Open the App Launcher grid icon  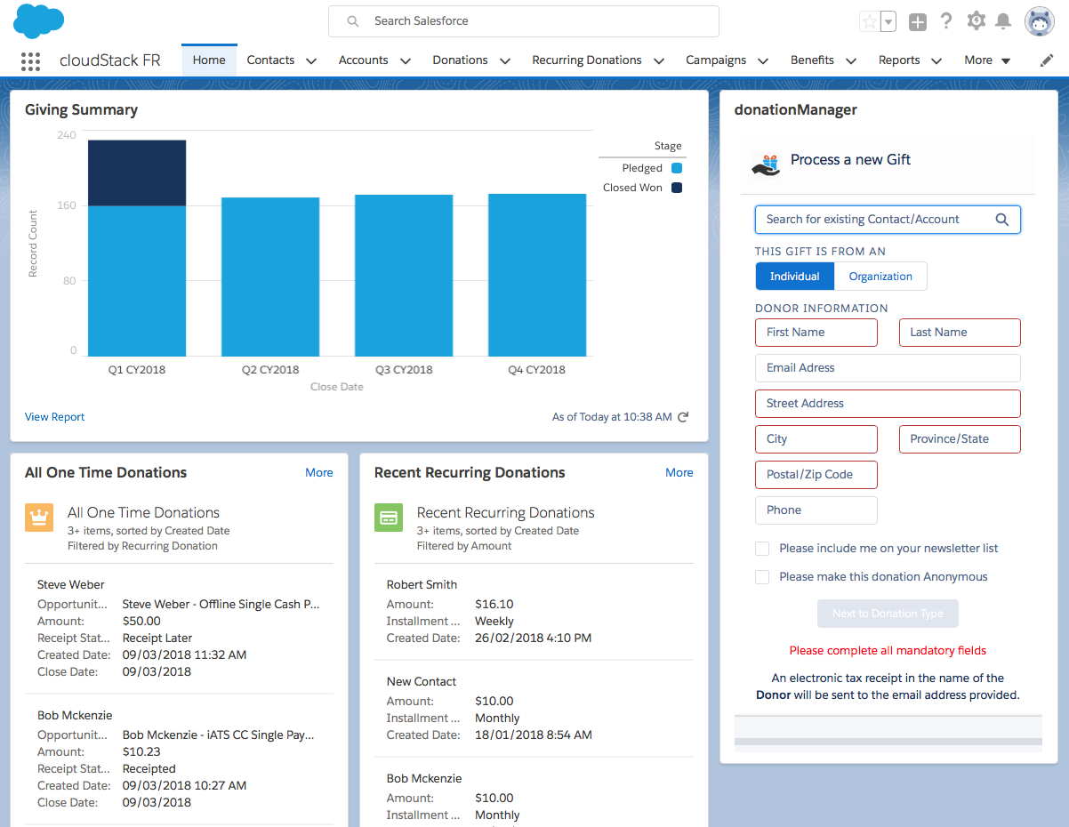tap(30, 60)
